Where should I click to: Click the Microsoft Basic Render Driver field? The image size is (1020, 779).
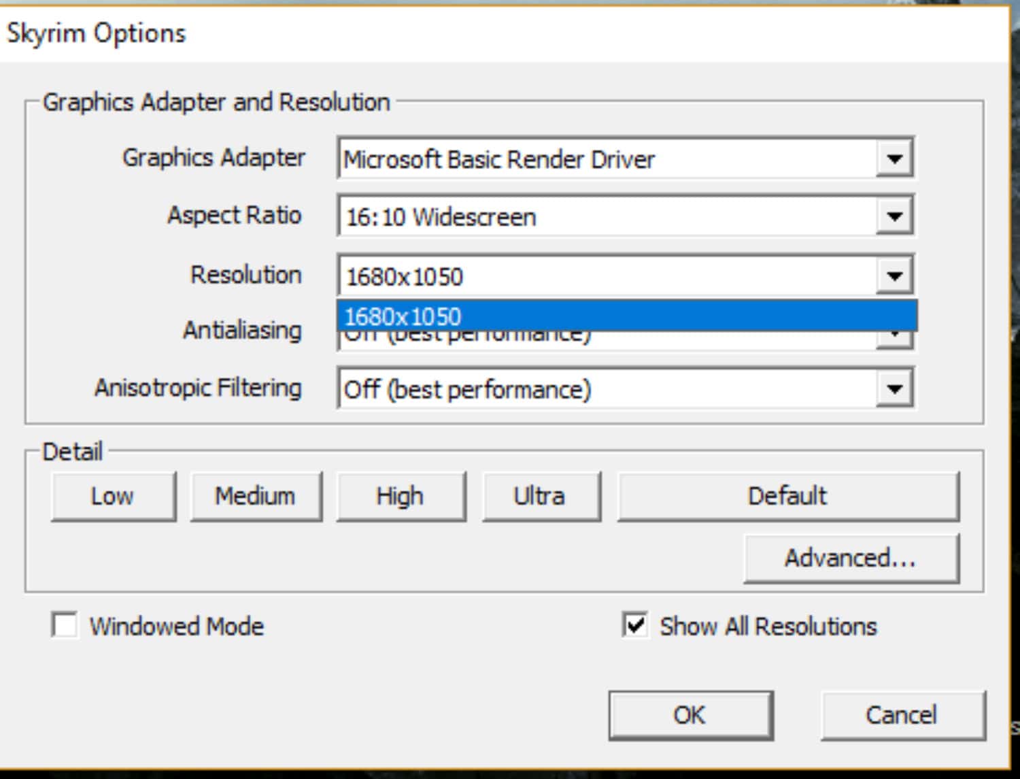coord(626,159)
